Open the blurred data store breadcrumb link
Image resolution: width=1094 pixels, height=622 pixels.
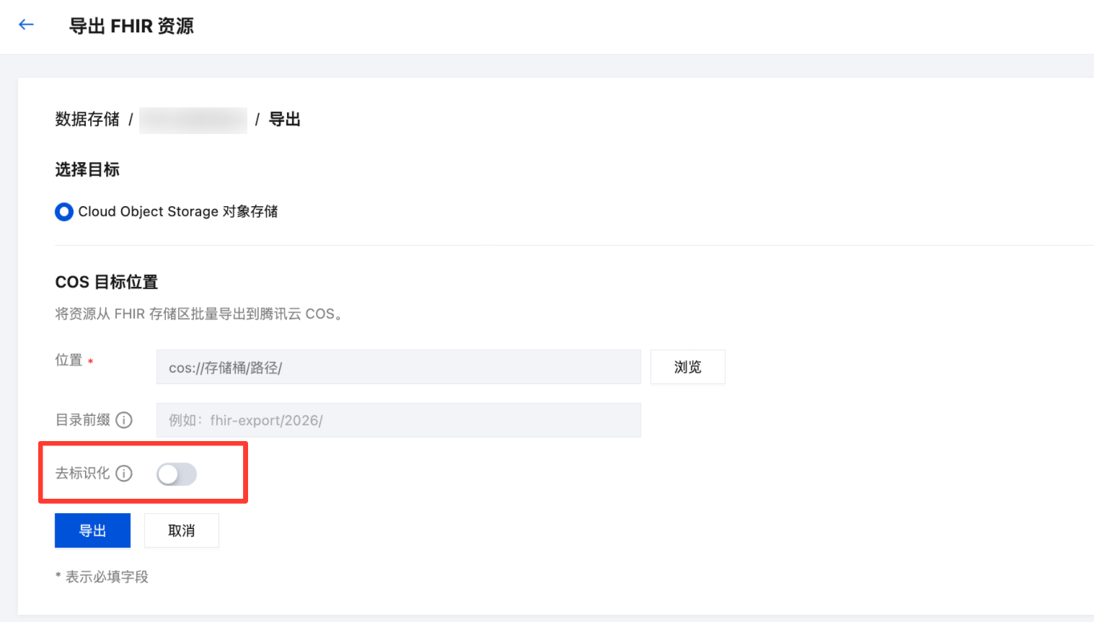coord(193,120)
